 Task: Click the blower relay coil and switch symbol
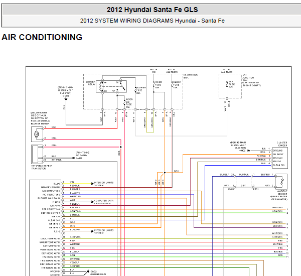point(111,87)
